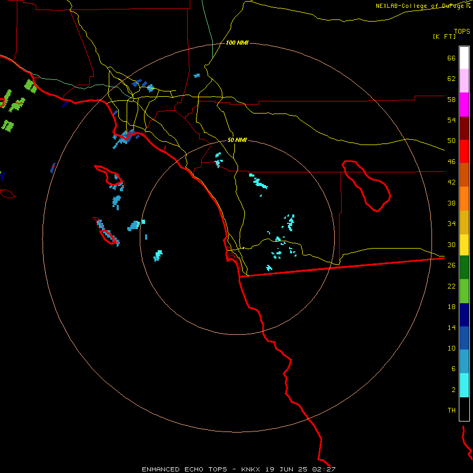
Task: Select the bright red legend swatch
Action: [464, 151]
